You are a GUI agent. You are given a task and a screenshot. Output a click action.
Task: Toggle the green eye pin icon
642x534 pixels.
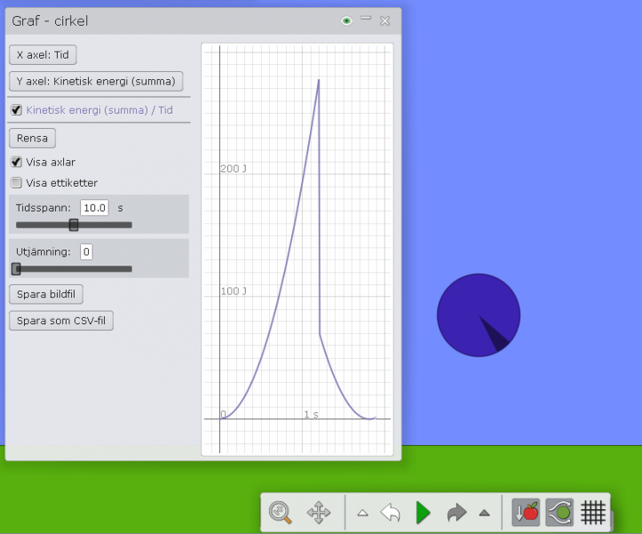click(x=346, y=20)
